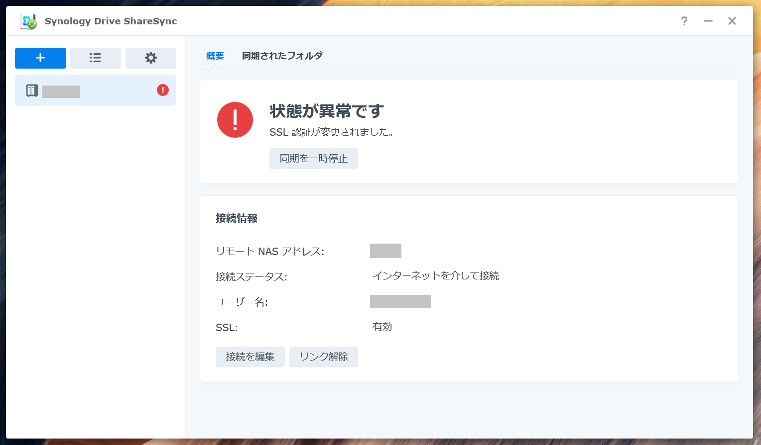Click the NAS device icon in the sidebar
The image size is (761, 445).
[x=31, y=90]
